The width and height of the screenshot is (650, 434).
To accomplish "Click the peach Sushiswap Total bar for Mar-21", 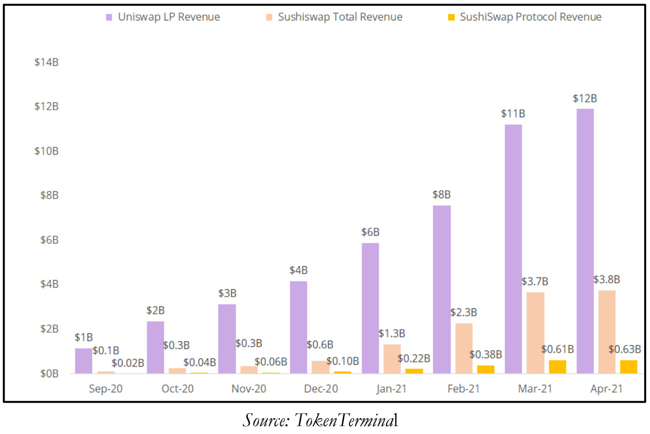I will (x=535, y=333).
